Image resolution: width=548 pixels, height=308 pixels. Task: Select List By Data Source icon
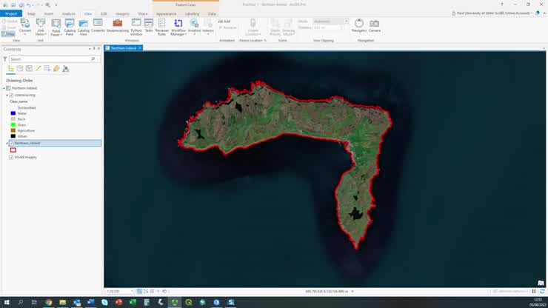click(20, 68)
